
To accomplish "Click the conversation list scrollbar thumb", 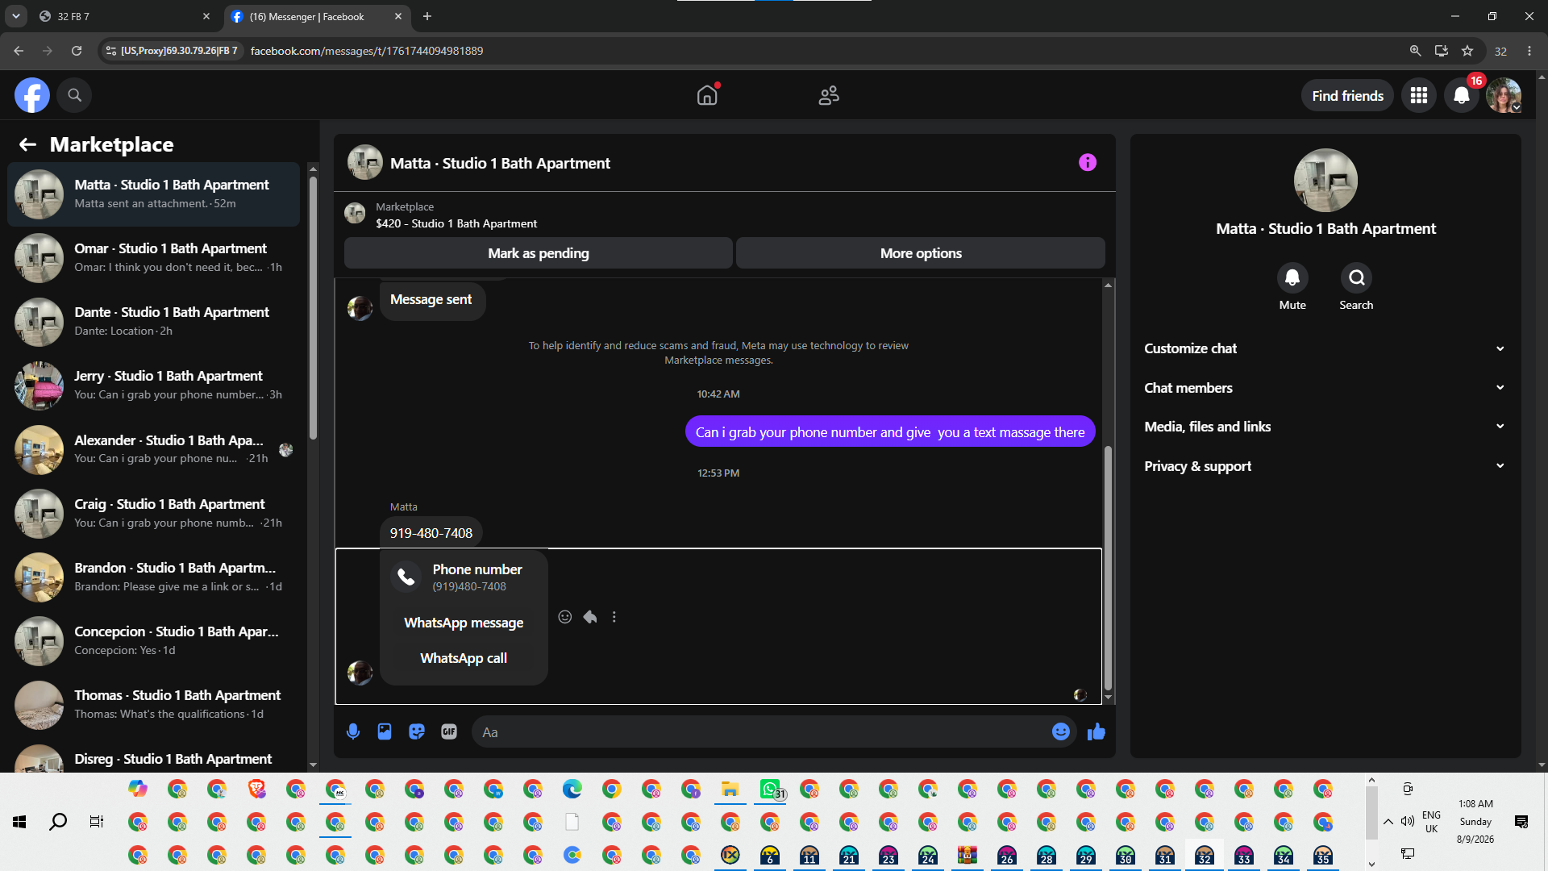I will [313, 306].
